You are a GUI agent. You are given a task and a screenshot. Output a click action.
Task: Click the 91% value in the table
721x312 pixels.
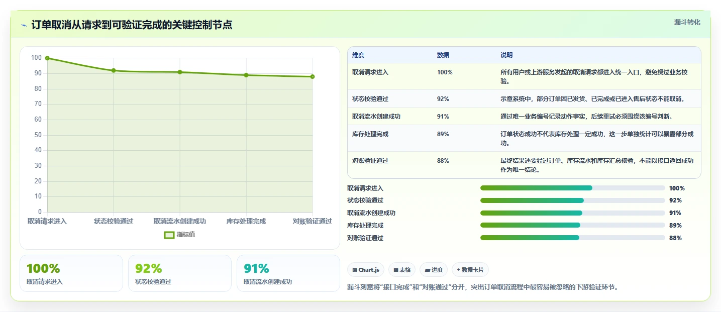point(443,116)
